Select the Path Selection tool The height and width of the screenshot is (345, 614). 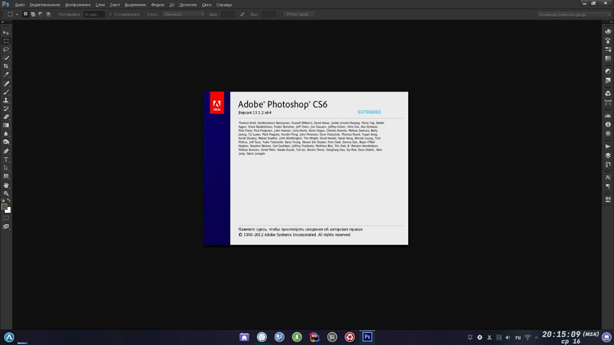tap(6, 168)
